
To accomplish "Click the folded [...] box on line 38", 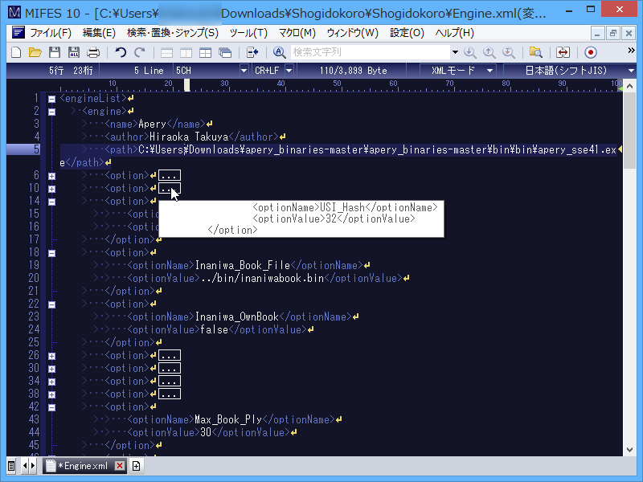I will pyautogui.click(x=170, y=394).
